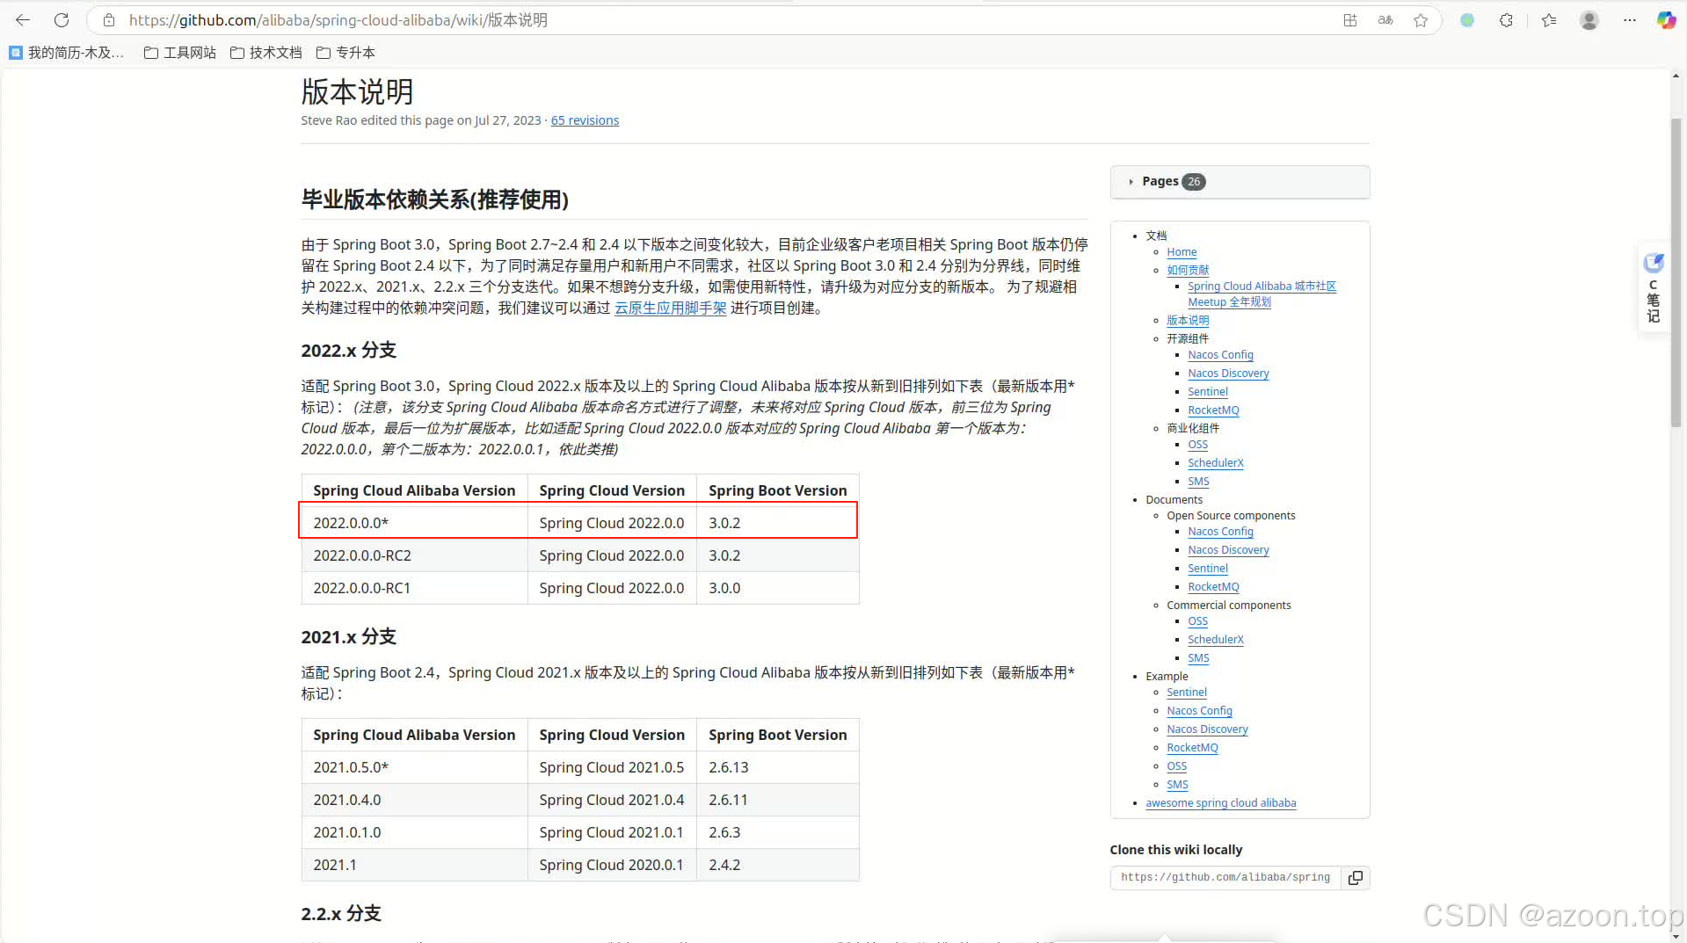Open SMS under Example section
This screenshot has height=943, width=1687.
tap(1177, 785)
